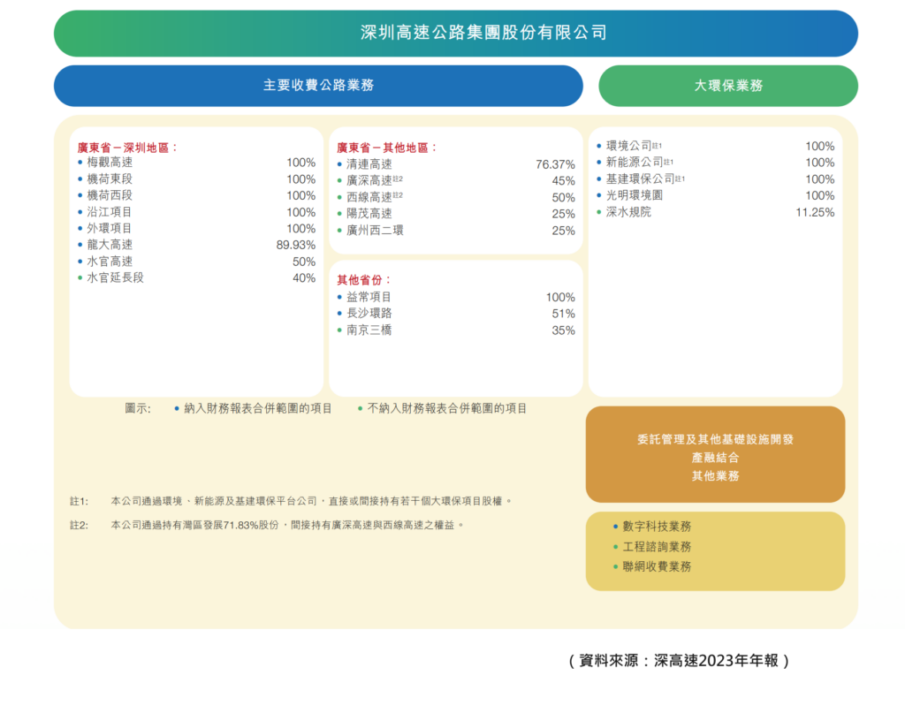Image resolution: width=905 pixels, height=721 pixels.
Task: Select the 45% value beside 廣深高速
Action: click(x=564, y=181)
